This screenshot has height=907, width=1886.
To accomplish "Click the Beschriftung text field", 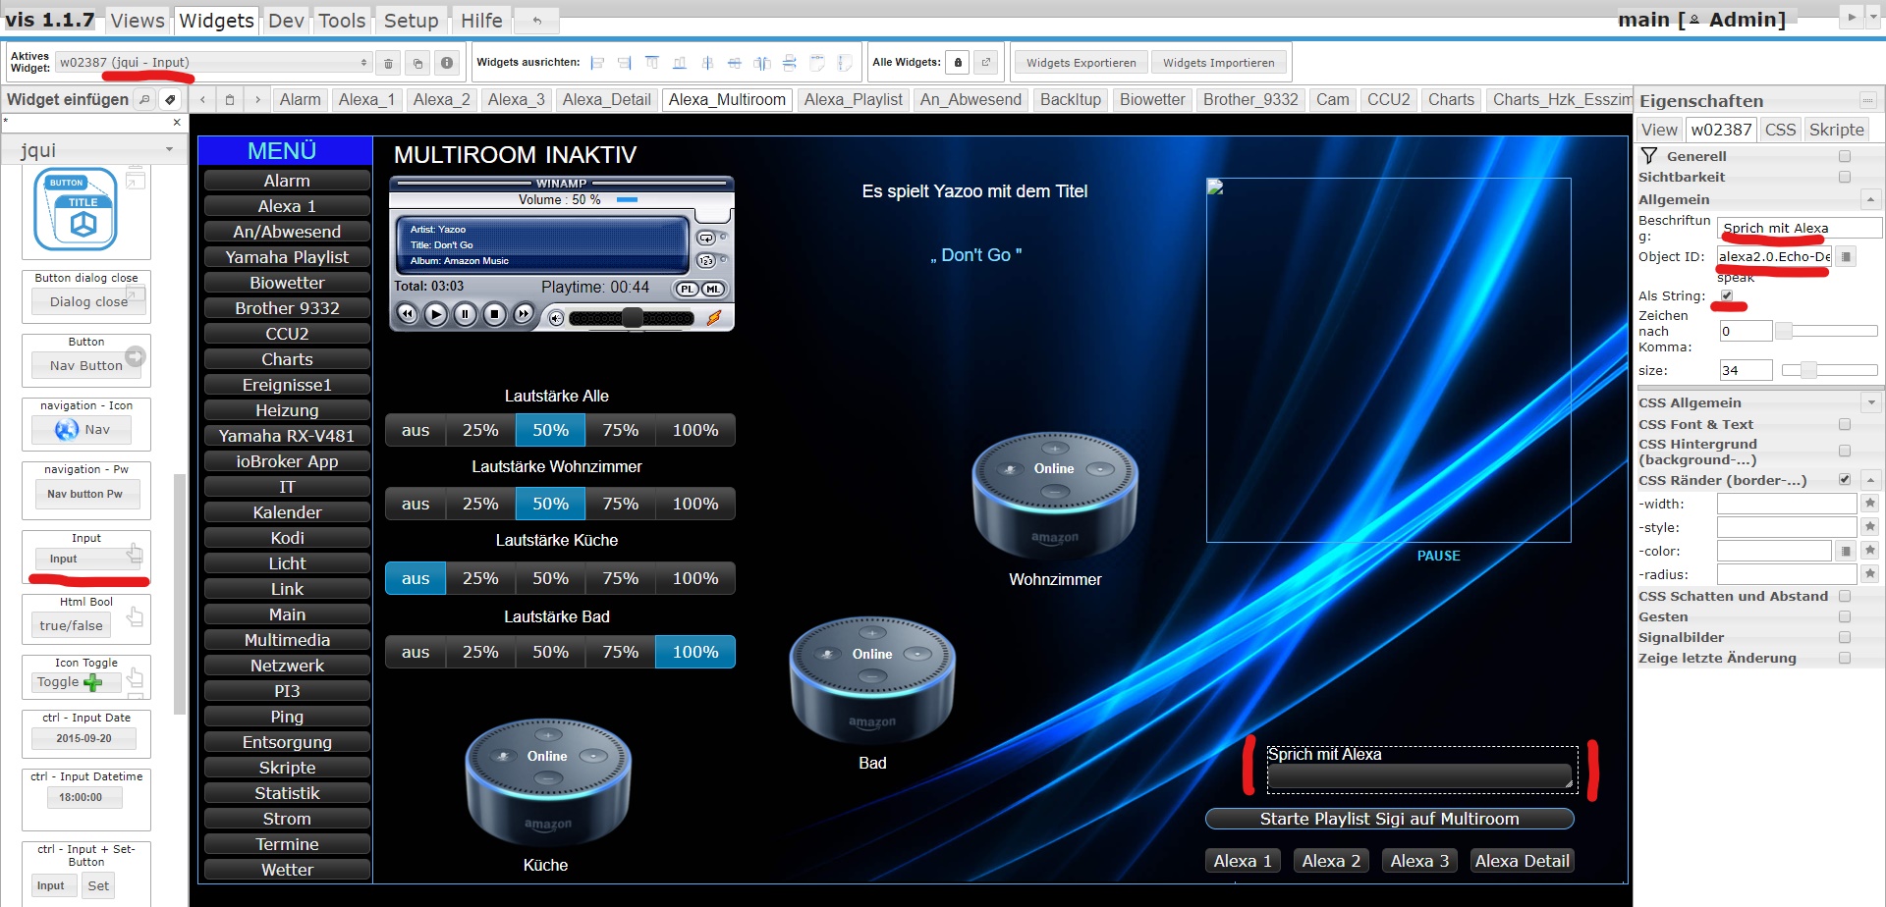I will pyautogui.click(x=1800, y=228).
